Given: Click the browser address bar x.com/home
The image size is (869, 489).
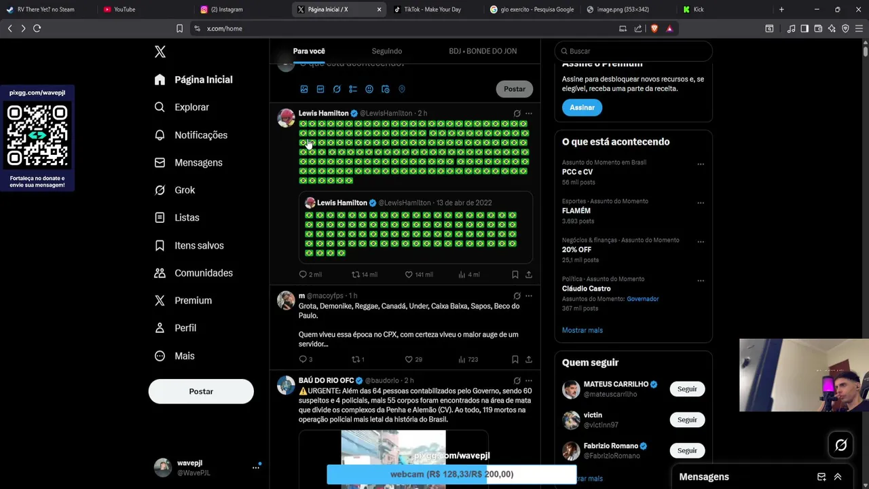Looking at the screenshot, I should tap(401, 29).
